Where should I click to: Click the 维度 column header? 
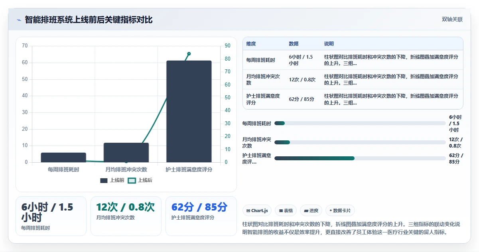[x=251, y=44]
